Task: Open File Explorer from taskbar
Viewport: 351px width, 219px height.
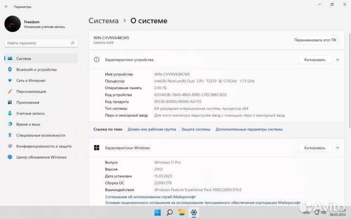Action: (x=182, y=213)
